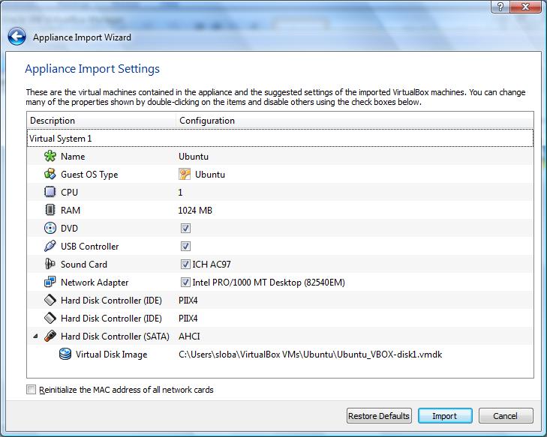Select the AHCI configuration value
The width and height of the screenshot is (547, 437).
189,337
